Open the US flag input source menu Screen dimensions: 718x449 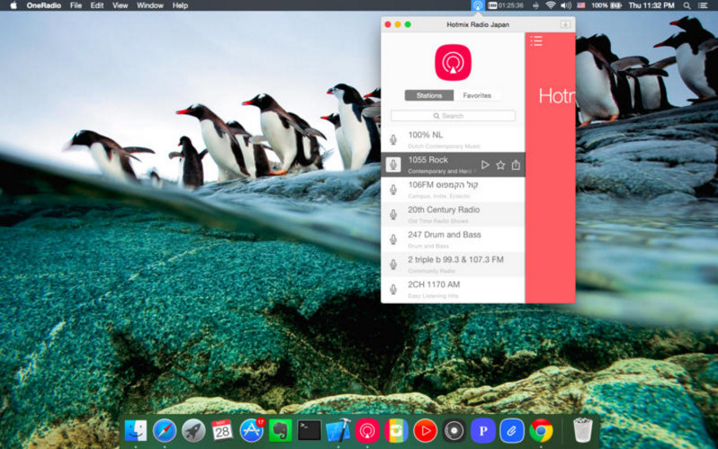click(x=581, y=6)
